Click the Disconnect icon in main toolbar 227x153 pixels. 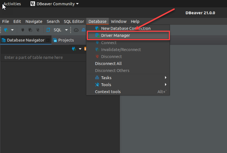[x=37, y=30]
